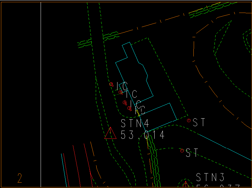The width and height of the screenshot is (252, 188).
Task: Pick the third red IC chamber symbol
Action: 125,103
